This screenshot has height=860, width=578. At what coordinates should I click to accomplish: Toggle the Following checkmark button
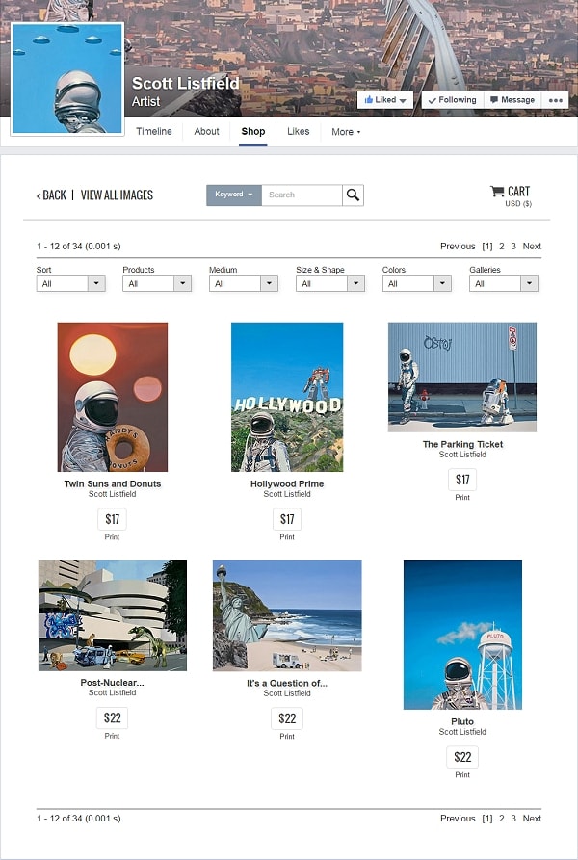[453, 100]
